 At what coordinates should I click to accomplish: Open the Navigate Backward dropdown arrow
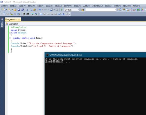coord(54,10)
